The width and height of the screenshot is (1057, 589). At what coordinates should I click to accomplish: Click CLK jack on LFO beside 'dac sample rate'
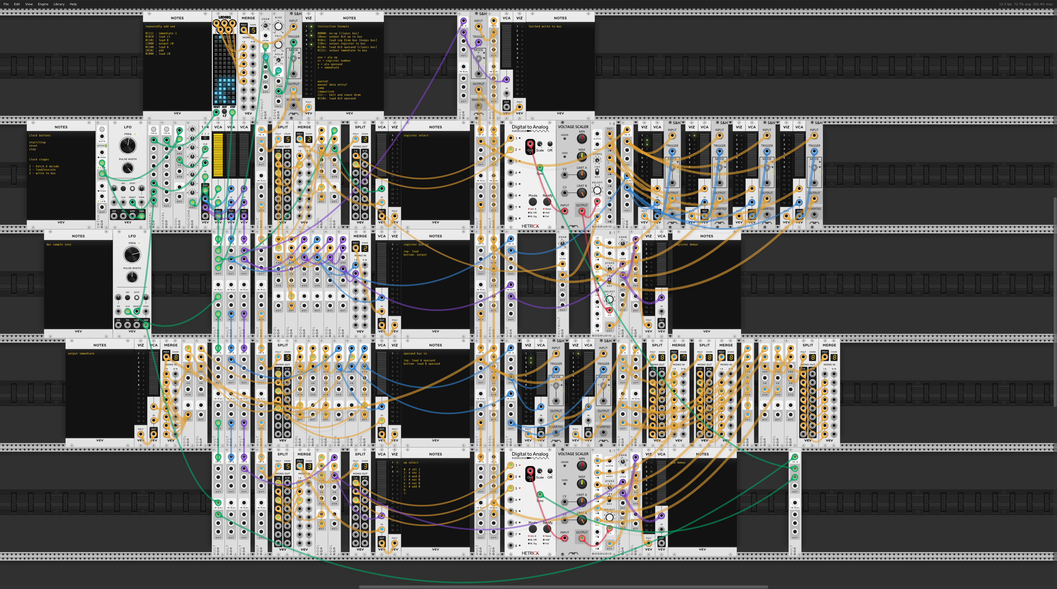point(128,311)
